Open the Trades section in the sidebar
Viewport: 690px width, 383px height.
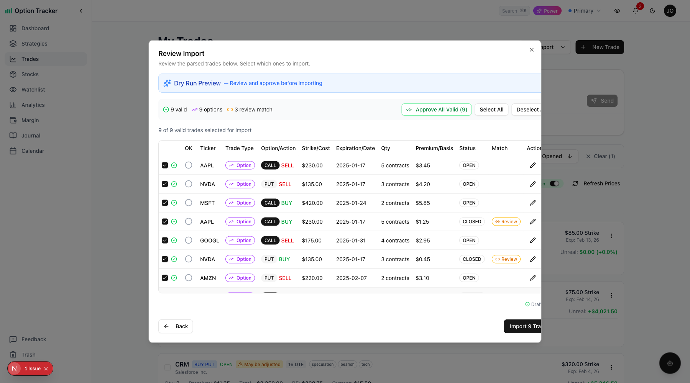pyautogui.click(x=30, y=59)
